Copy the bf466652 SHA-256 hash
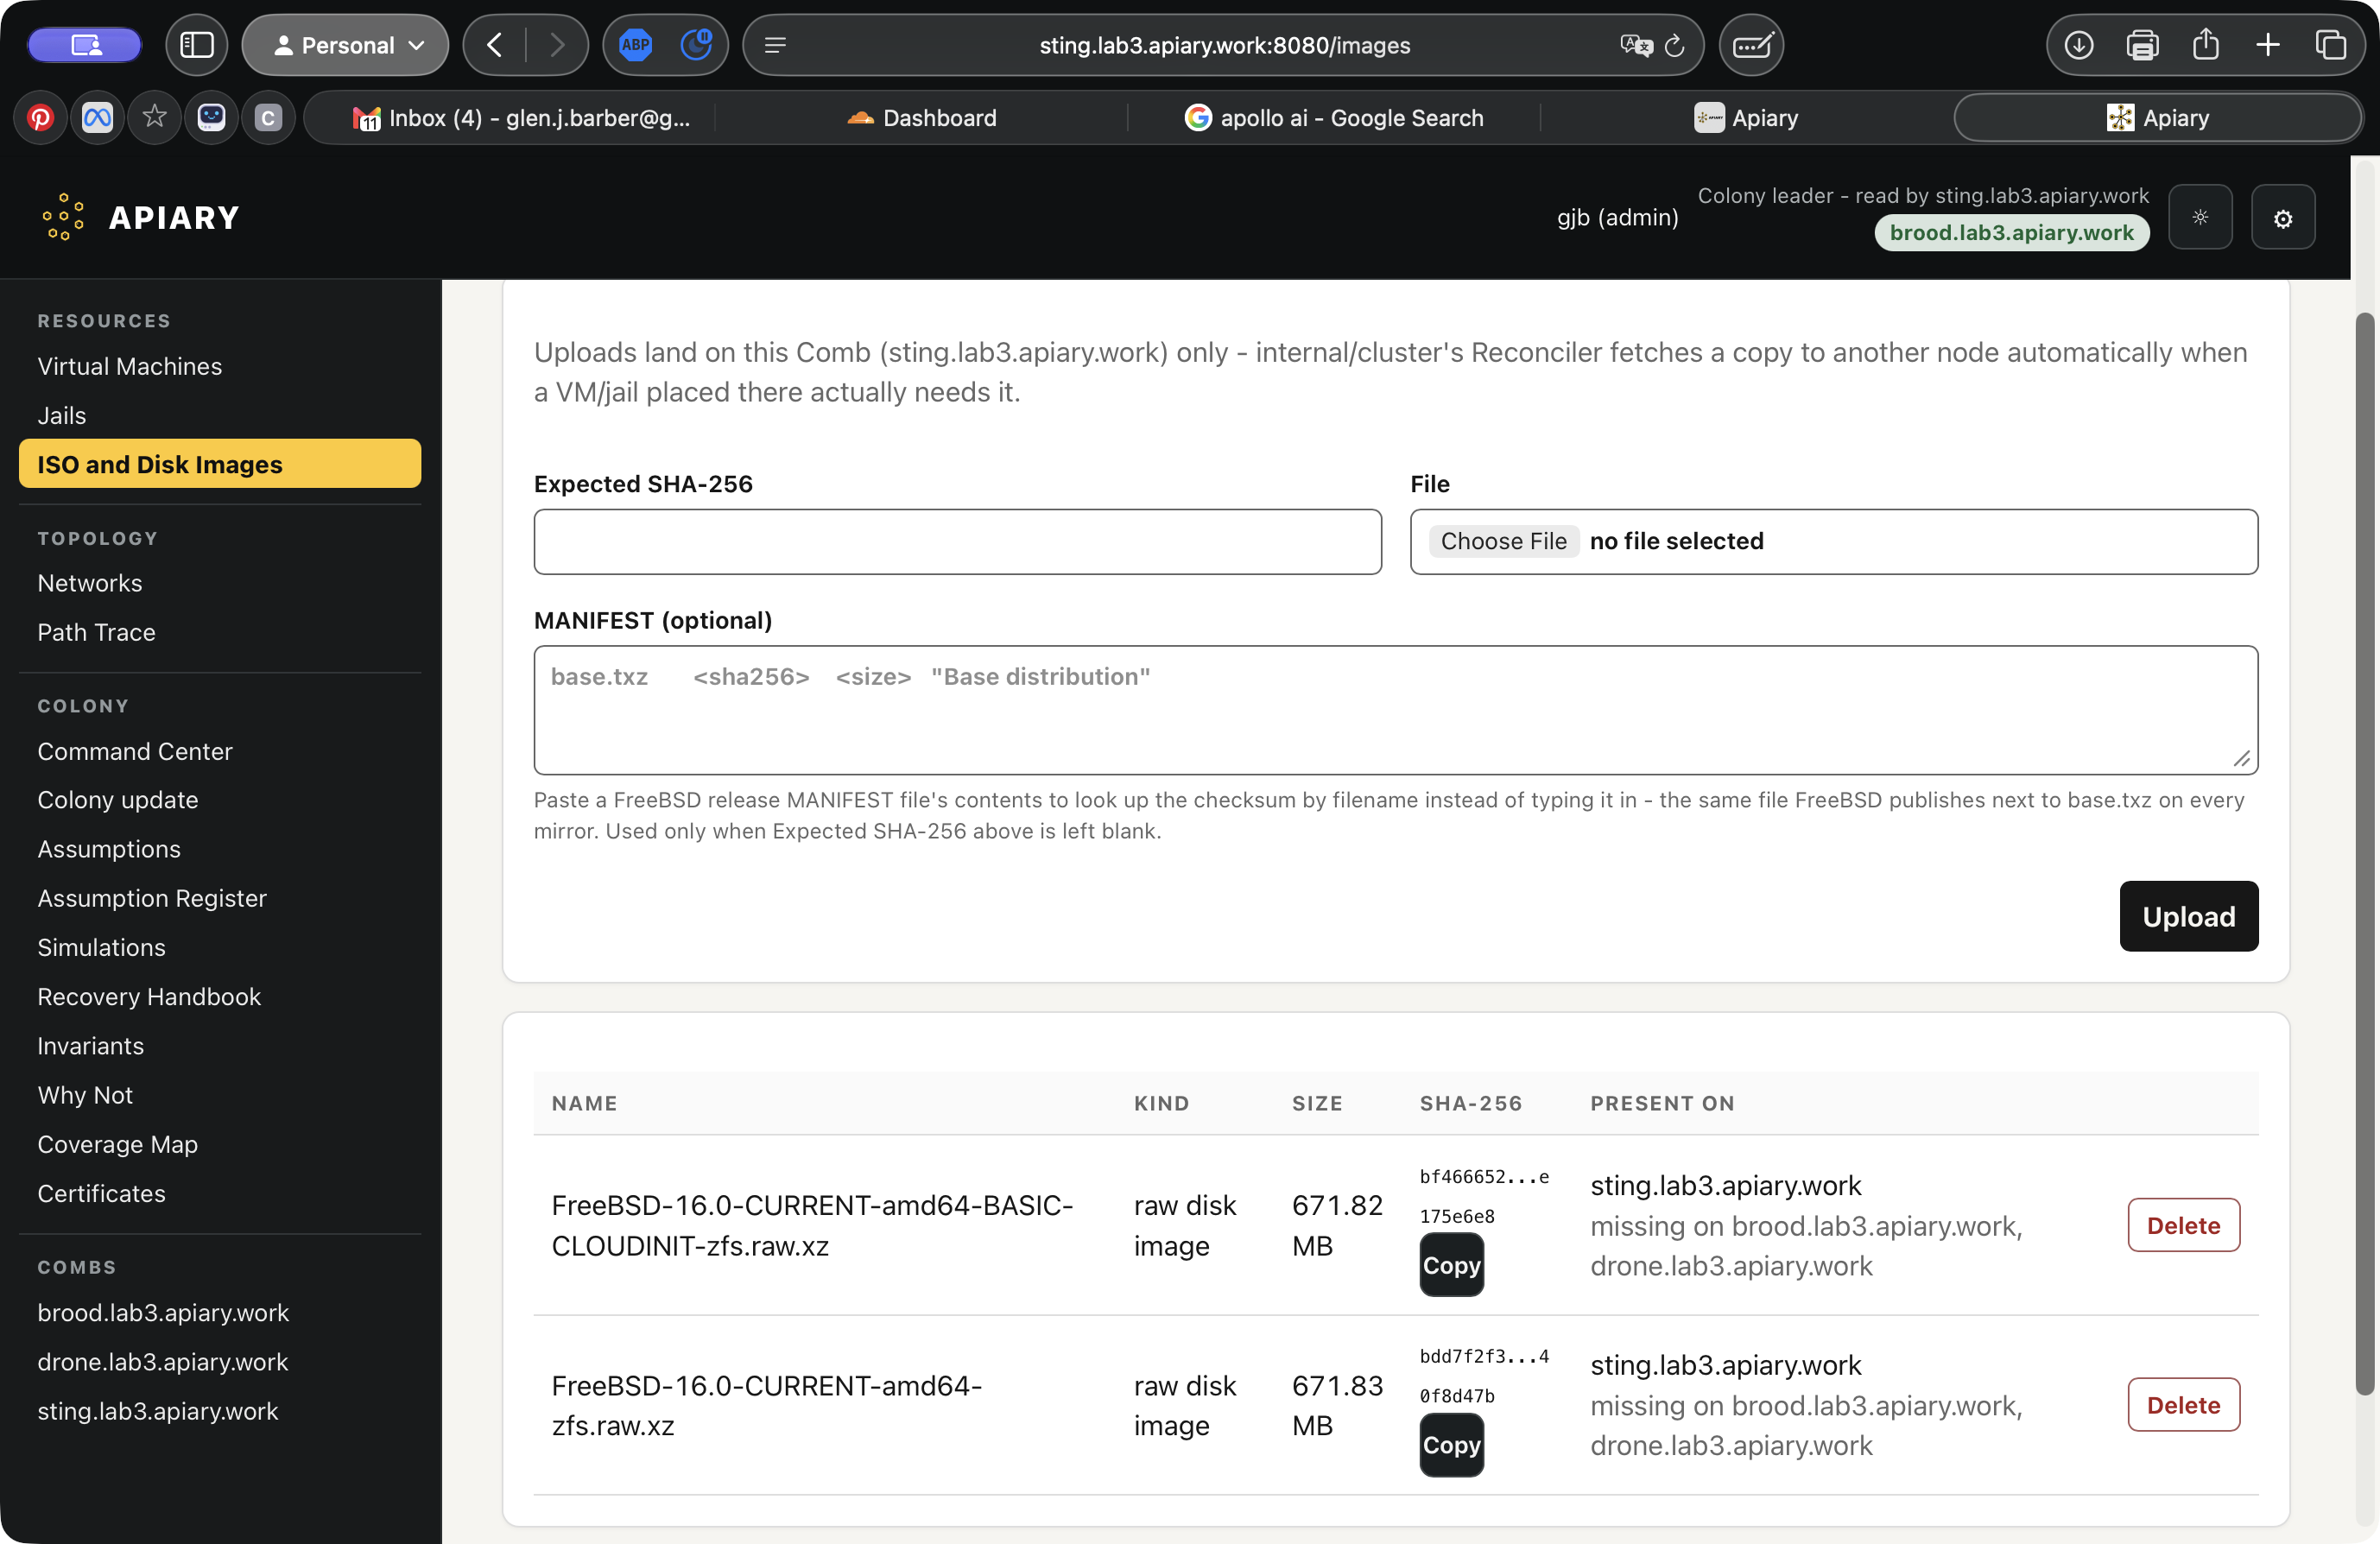 coord(1451,1265)
